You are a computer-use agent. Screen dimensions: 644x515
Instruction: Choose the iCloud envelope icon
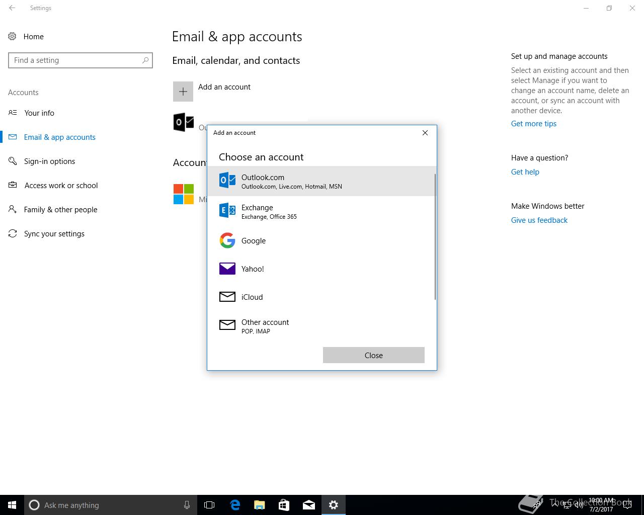pos(227,297)
